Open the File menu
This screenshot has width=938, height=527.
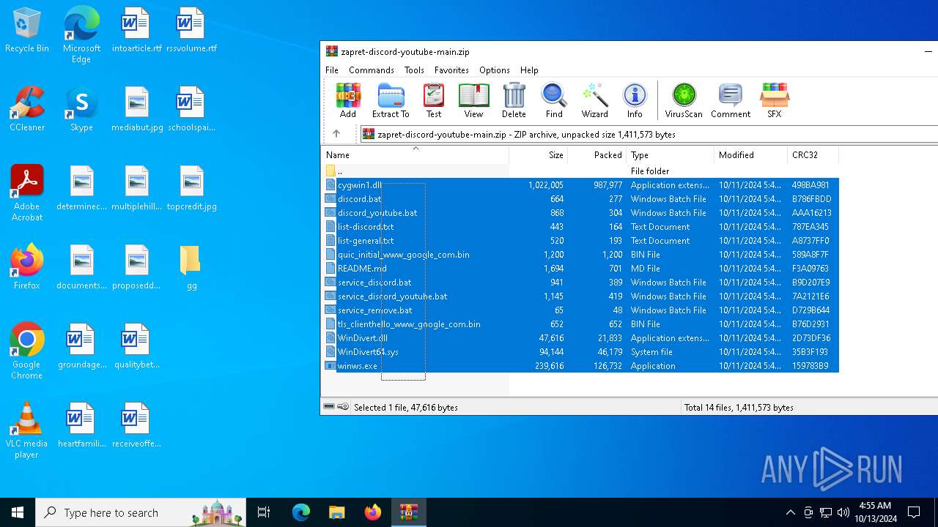[x=332, y=70]
